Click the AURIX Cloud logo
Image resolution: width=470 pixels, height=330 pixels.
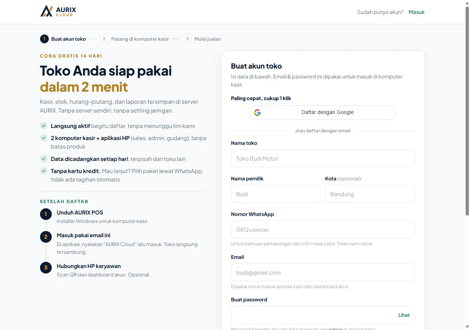pyautogui.click(x=58, y=11)
